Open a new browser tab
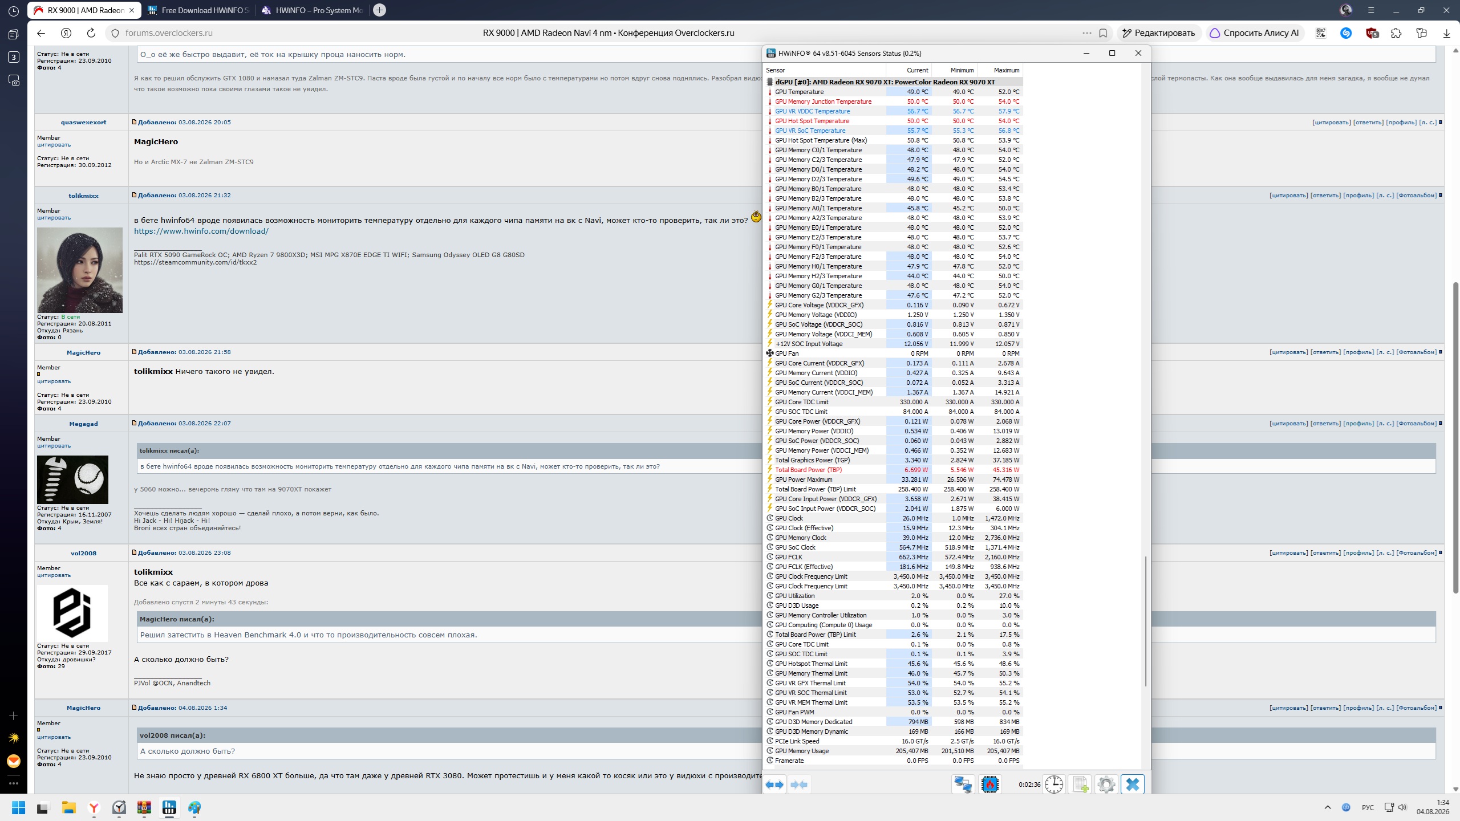 pos(379,10)
